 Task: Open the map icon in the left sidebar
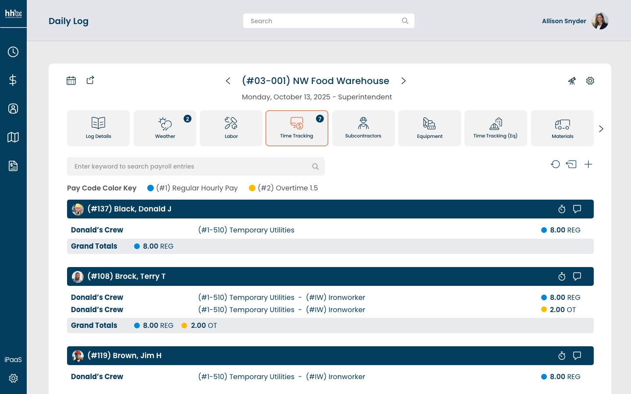point(13,137)
